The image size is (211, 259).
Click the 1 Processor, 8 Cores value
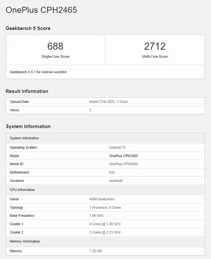pyautogui.click(x=105, y=207)
